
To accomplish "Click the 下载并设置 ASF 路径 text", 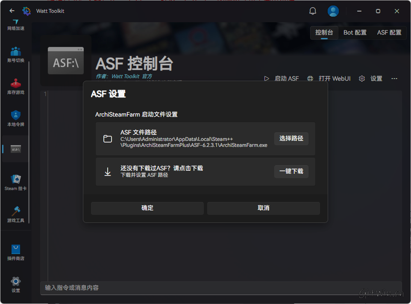I will pyautogui.click(x=144, y=175).
